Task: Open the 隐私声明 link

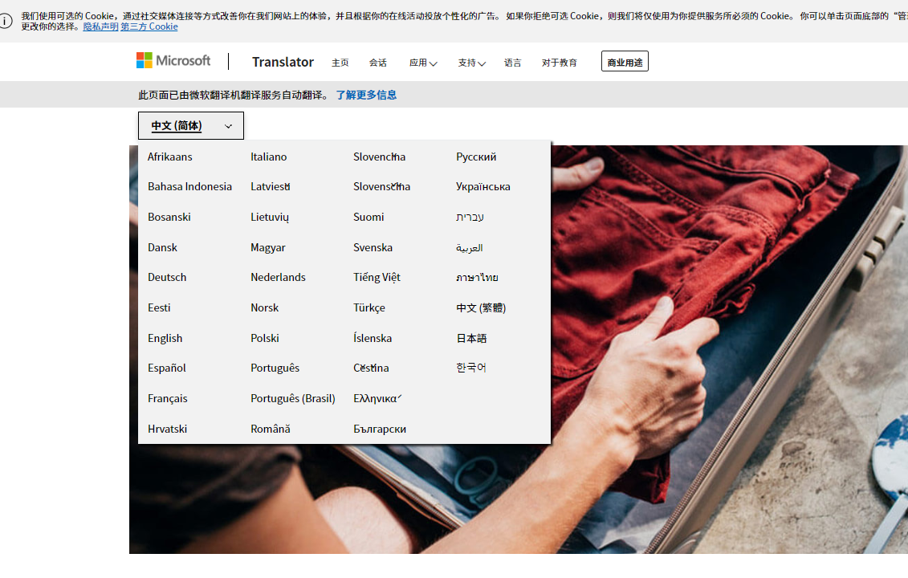Action: click(100, 26)
